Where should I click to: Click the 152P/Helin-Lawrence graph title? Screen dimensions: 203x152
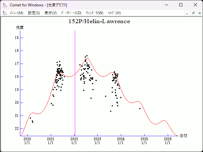pos(99,22)
